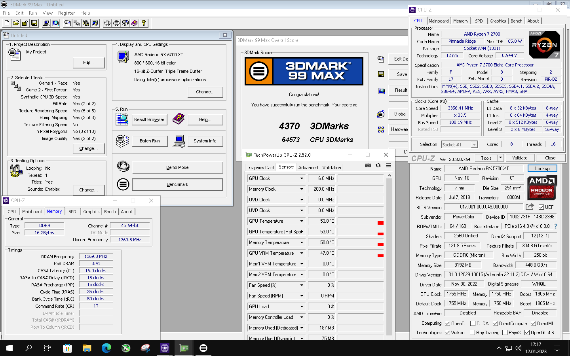Click the Save floppy disk toolbar icon

tap(34, 23)
